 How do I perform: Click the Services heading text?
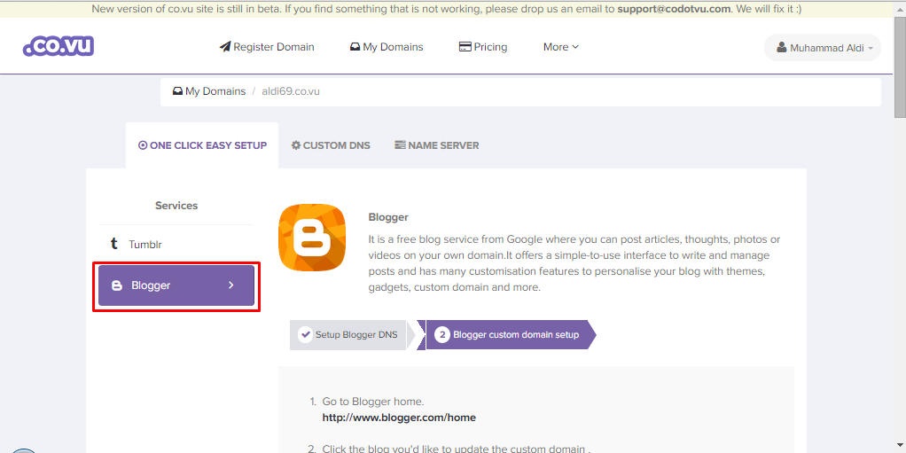click(x=176, y=206)
